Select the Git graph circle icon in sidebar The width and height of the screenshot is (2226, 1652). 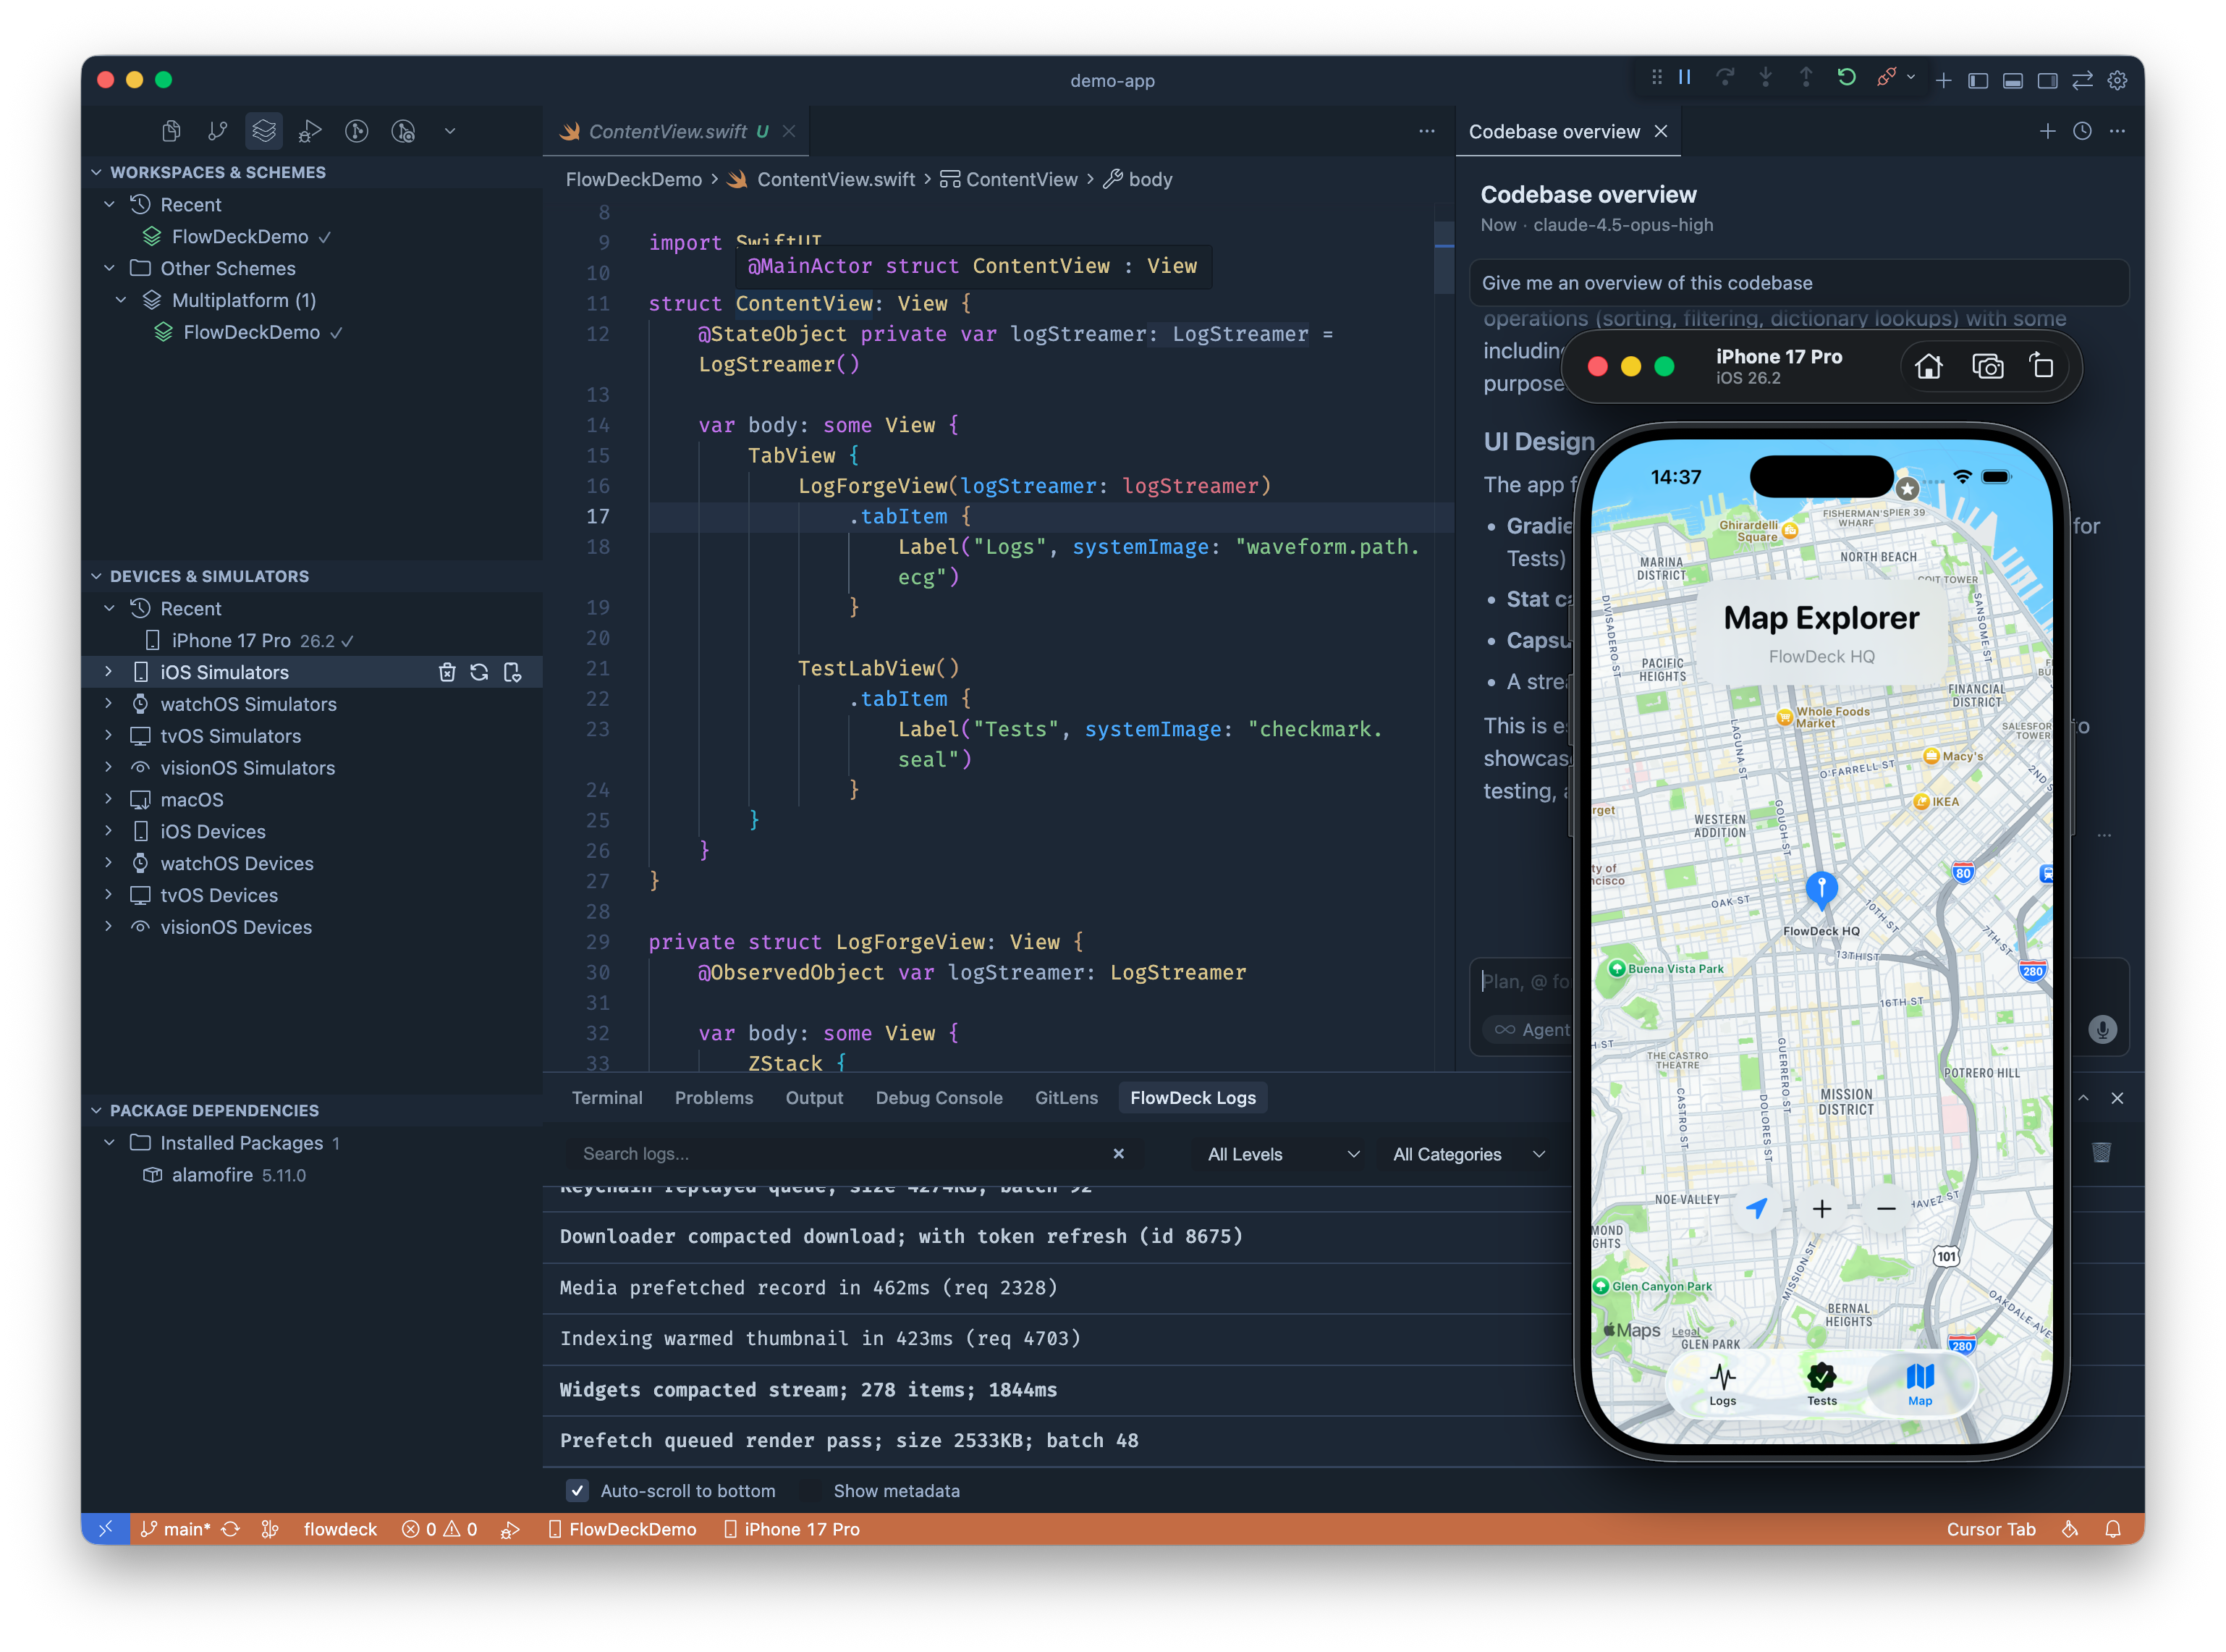[357, 131]
